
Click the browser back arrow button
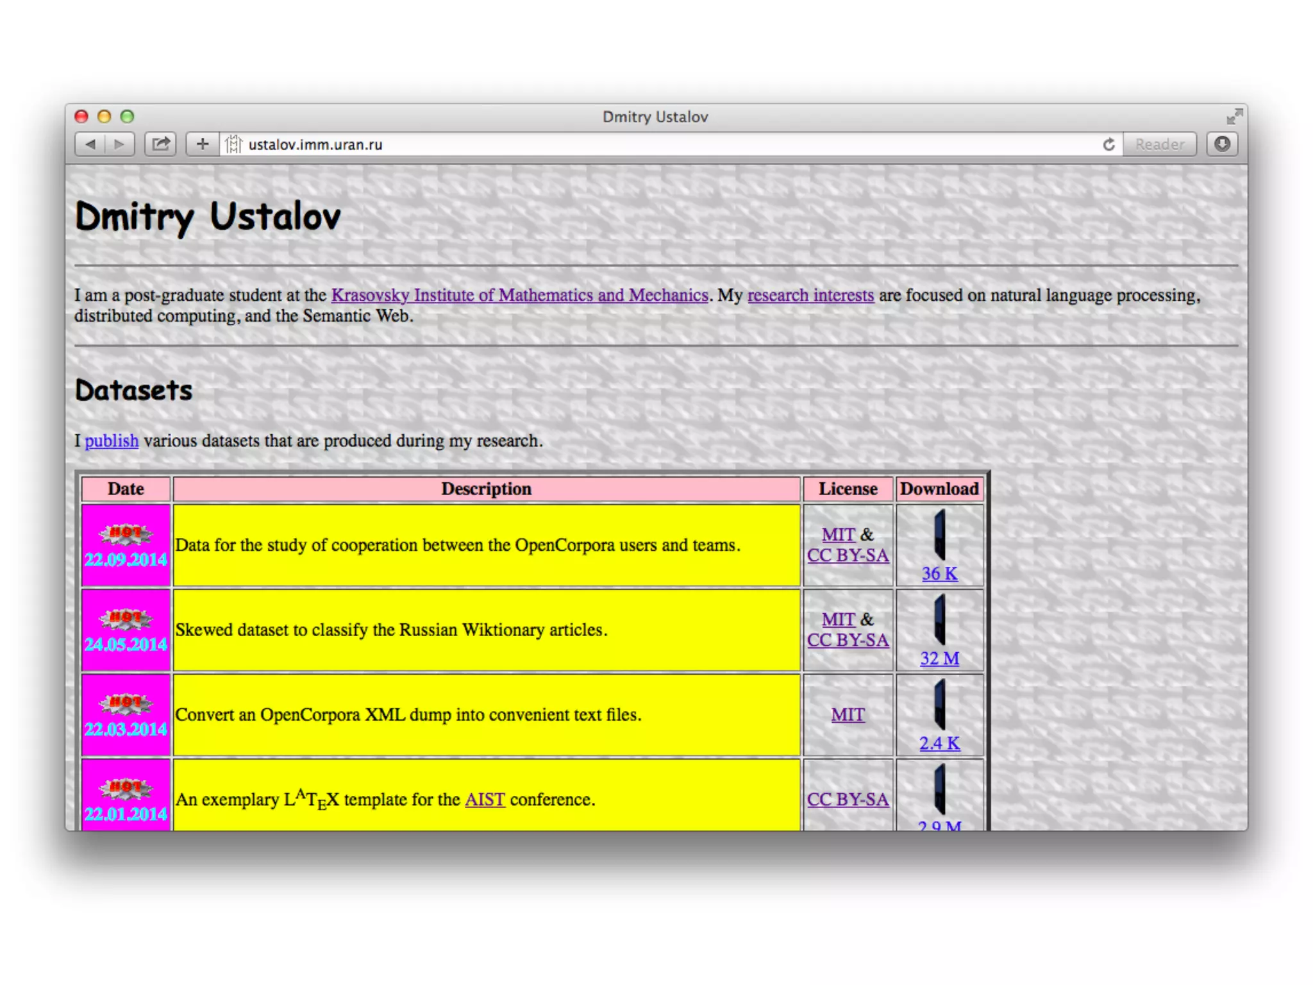point(91,144)
